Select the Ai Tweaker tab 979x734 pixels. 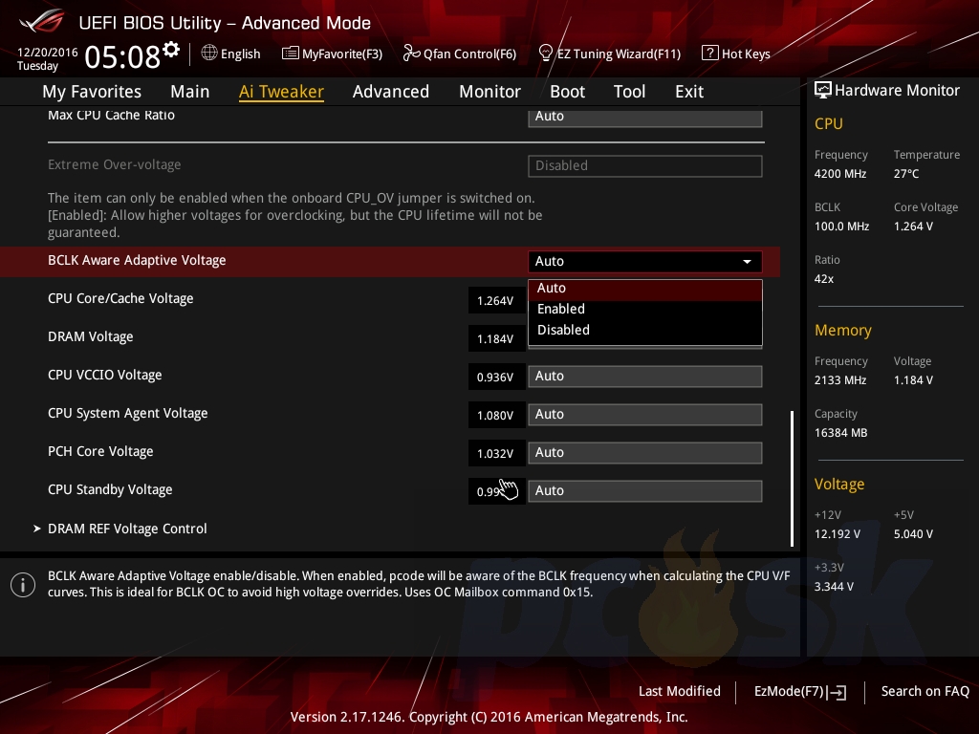pyautogui.click(x=281, y=92)
